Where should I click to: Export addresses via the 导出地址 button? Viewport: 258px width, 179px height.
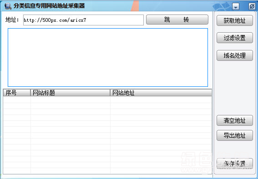(235, 135)
